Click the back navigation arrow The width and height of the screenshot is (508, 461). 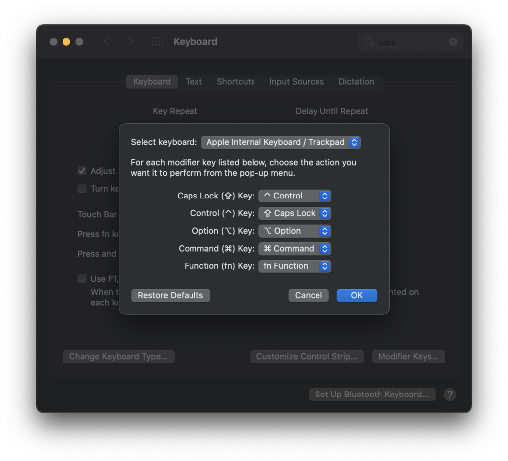pos(107,42)
